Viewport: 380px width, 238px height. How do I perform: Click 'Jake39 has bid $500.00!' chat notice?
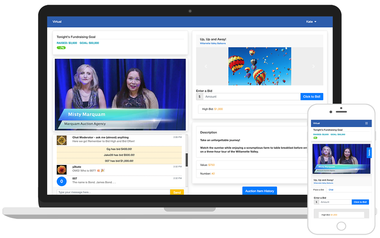[119, 155]
